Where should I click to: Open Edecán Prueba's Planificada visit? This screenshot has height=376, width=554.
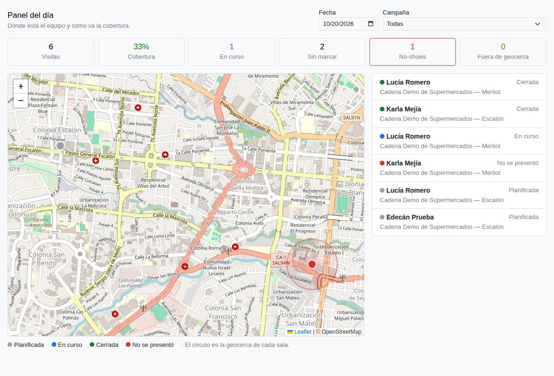[x=459, y=222]
